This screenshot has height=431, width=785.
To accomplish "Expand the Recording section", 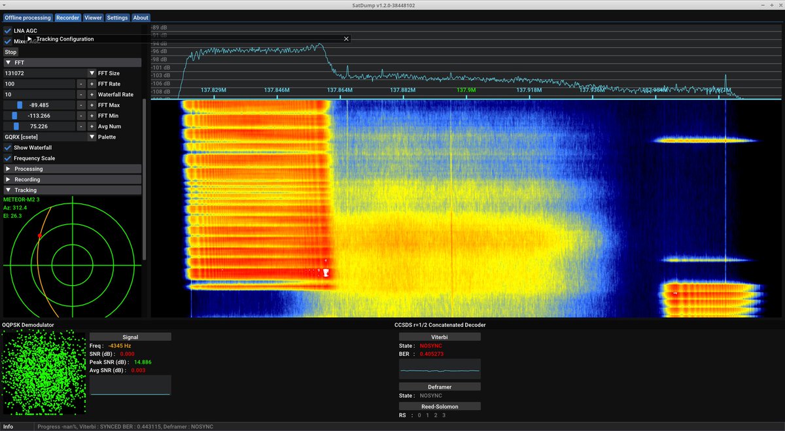I will click(72, 179).
